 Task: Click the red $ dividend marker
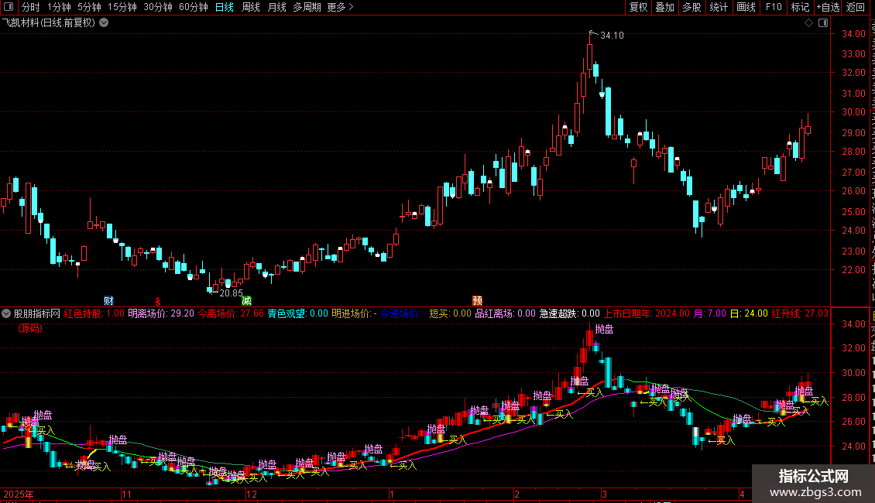pos(158,302)
